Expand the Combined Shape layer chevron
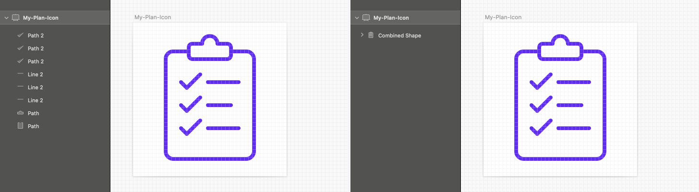Viewport: 699px width, 192px height. point(362,35)
